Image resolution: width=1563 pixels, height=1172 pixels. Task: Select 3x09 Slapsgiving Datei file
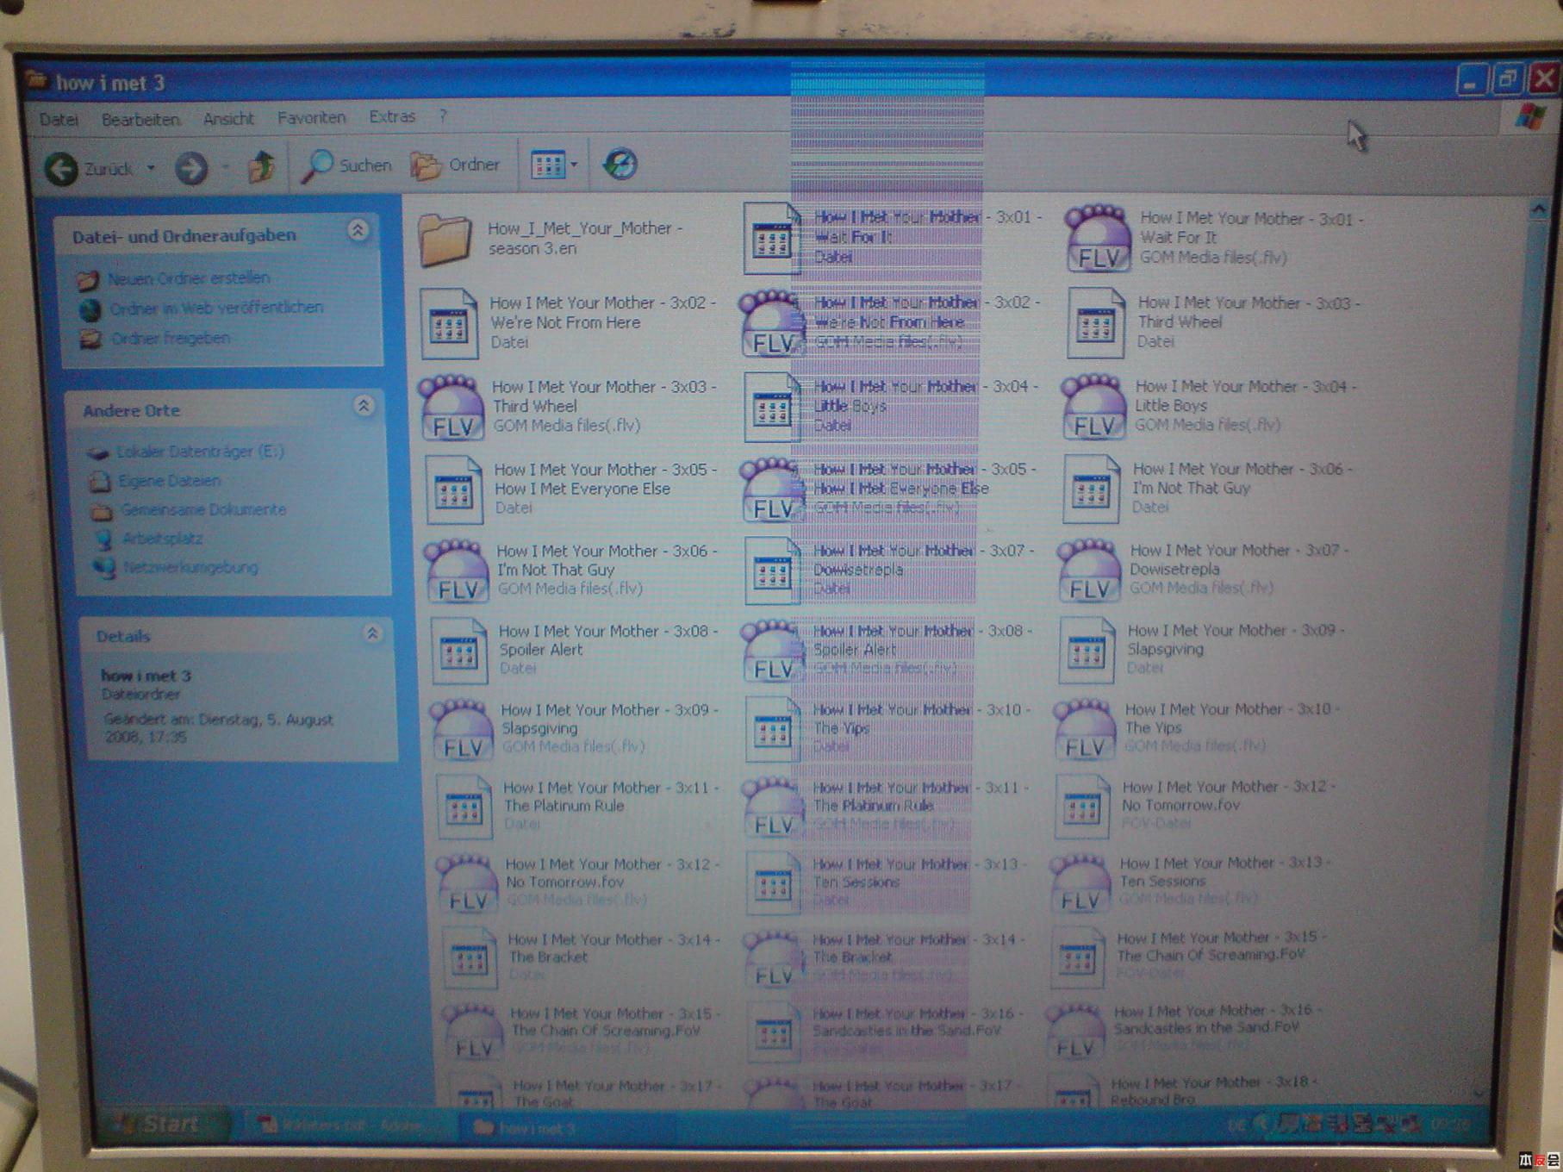pos(1204,649)
